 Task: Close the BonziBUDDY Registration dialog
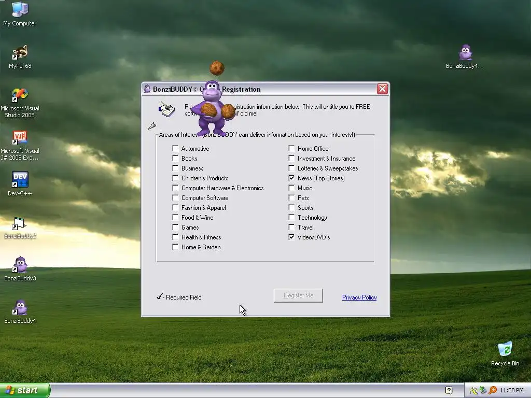(382, 89)
